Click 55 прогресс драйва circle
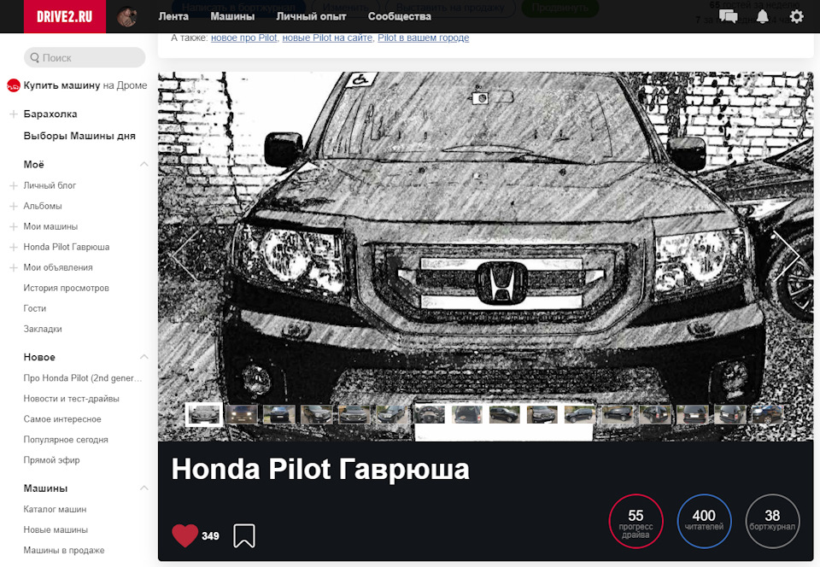 pos(635,521)
